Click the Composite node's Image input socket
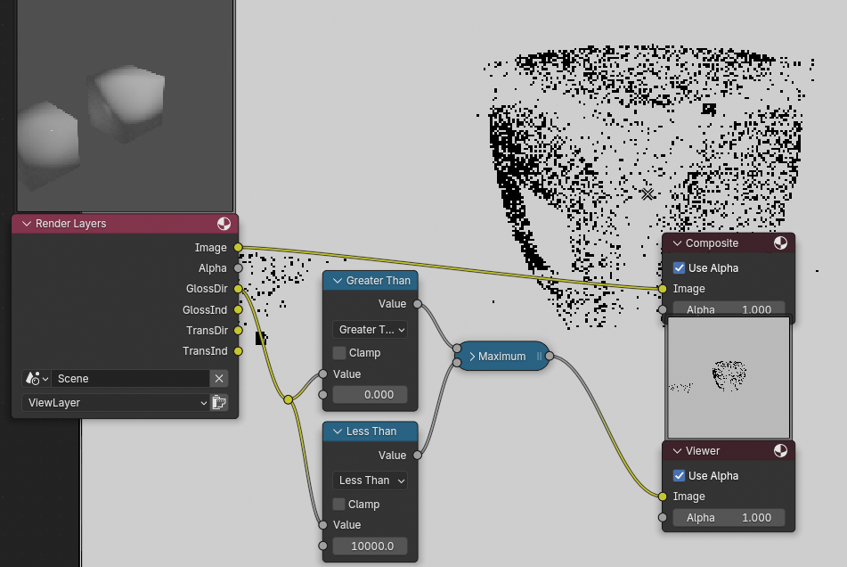Viewport: 847px width, 567px height. click(663, 289)
